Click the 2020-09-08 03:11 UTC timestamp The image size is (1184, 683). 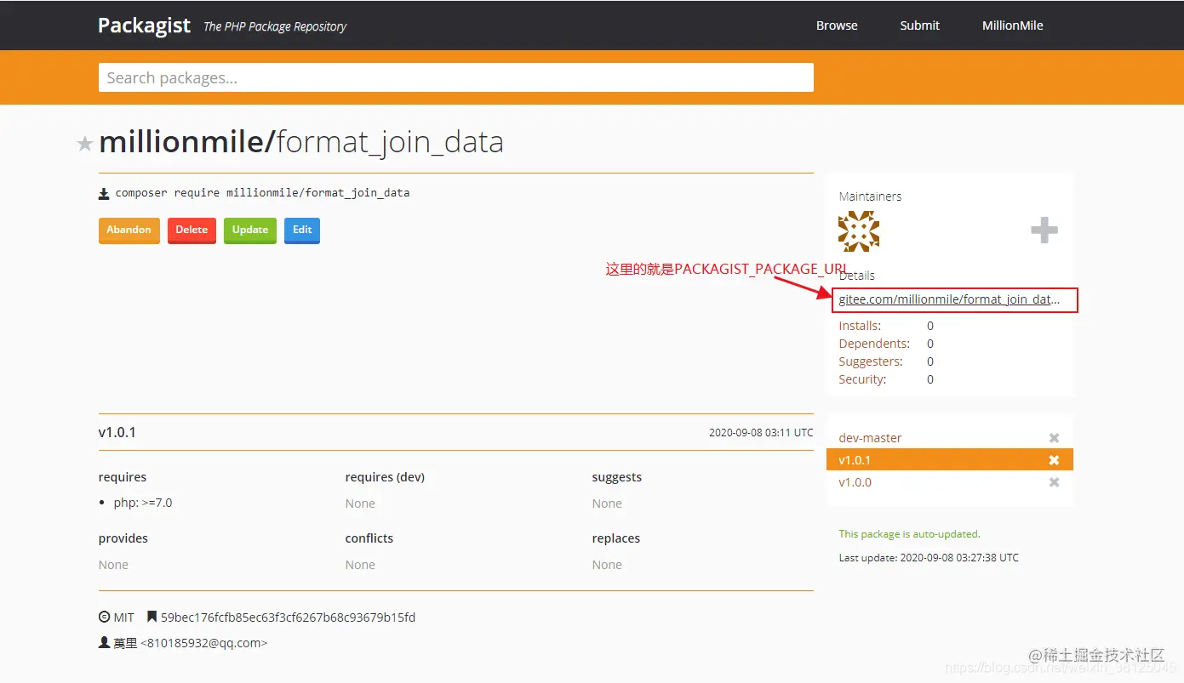761,433
